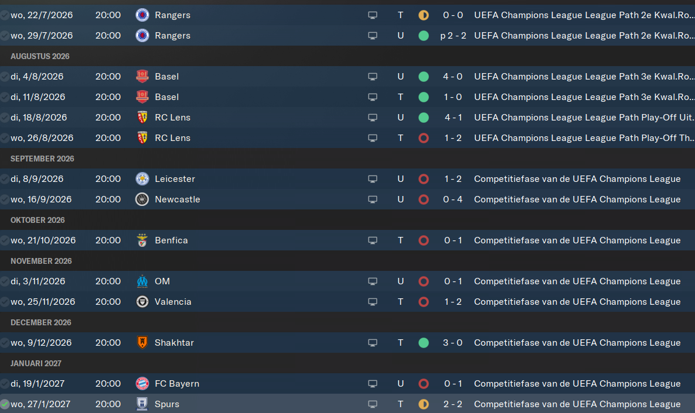Image resolution: width=695 pixels, height=413 pixels.
Task: Click the FC Bayern club badge
Action: coord(142,384)
